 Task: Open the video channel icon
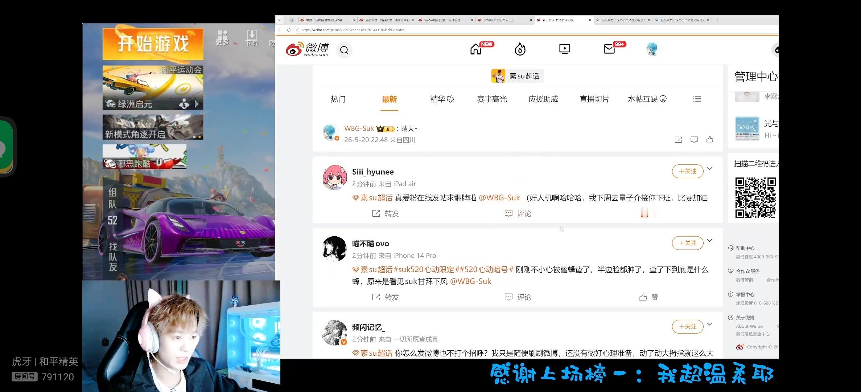pyautogui.click(x=565, y=49)
